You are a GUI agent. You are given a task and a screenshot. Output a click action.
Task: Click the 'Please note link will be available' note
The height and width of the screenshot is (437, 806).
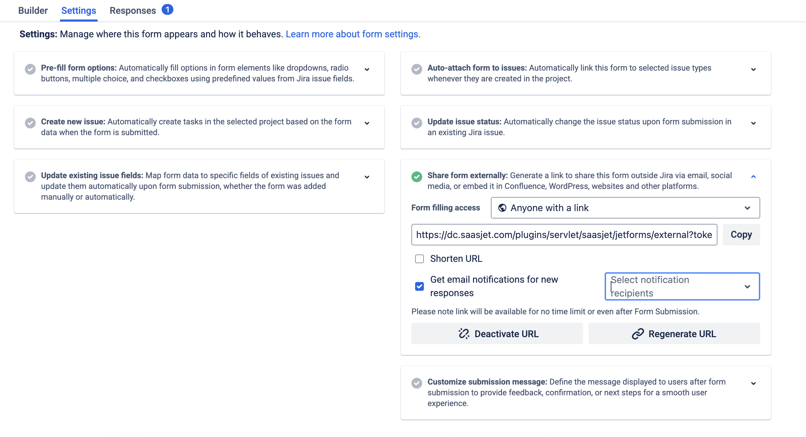556,312
